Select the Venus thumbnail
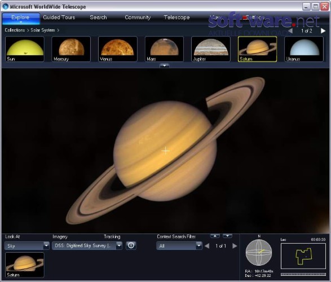 118,49
